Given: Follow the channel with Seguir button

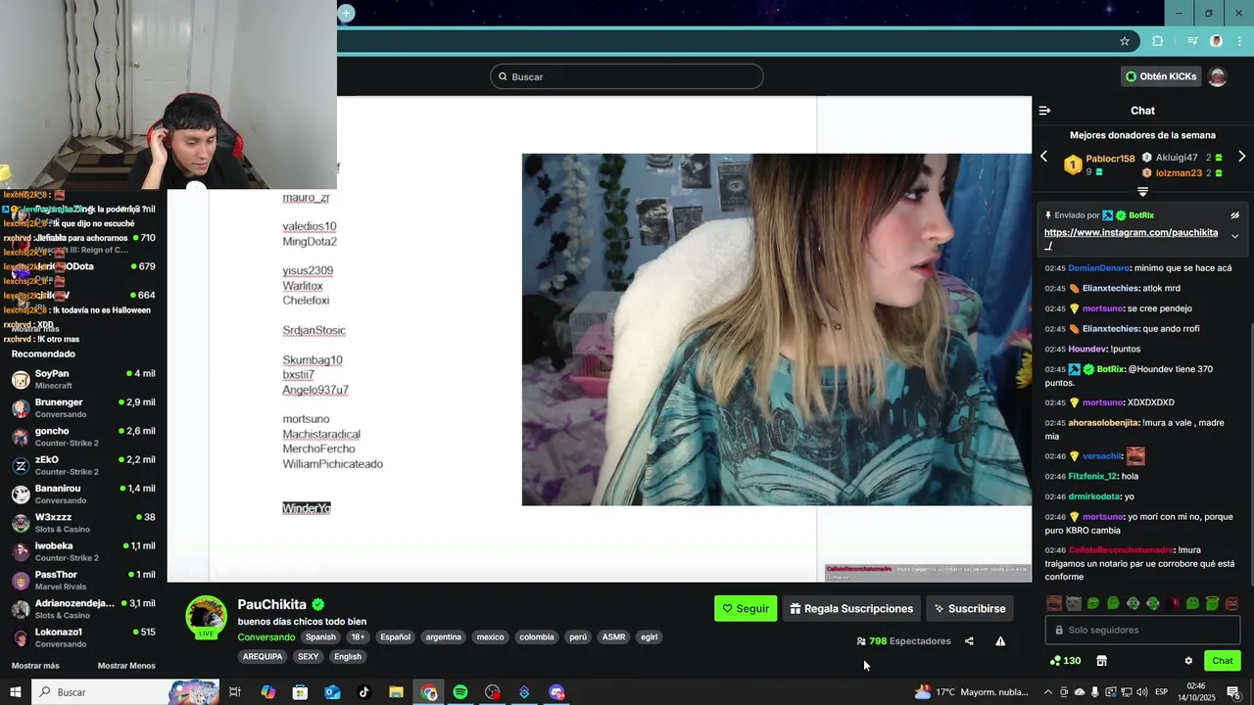Looking at the screenshot, I should 746,608.
